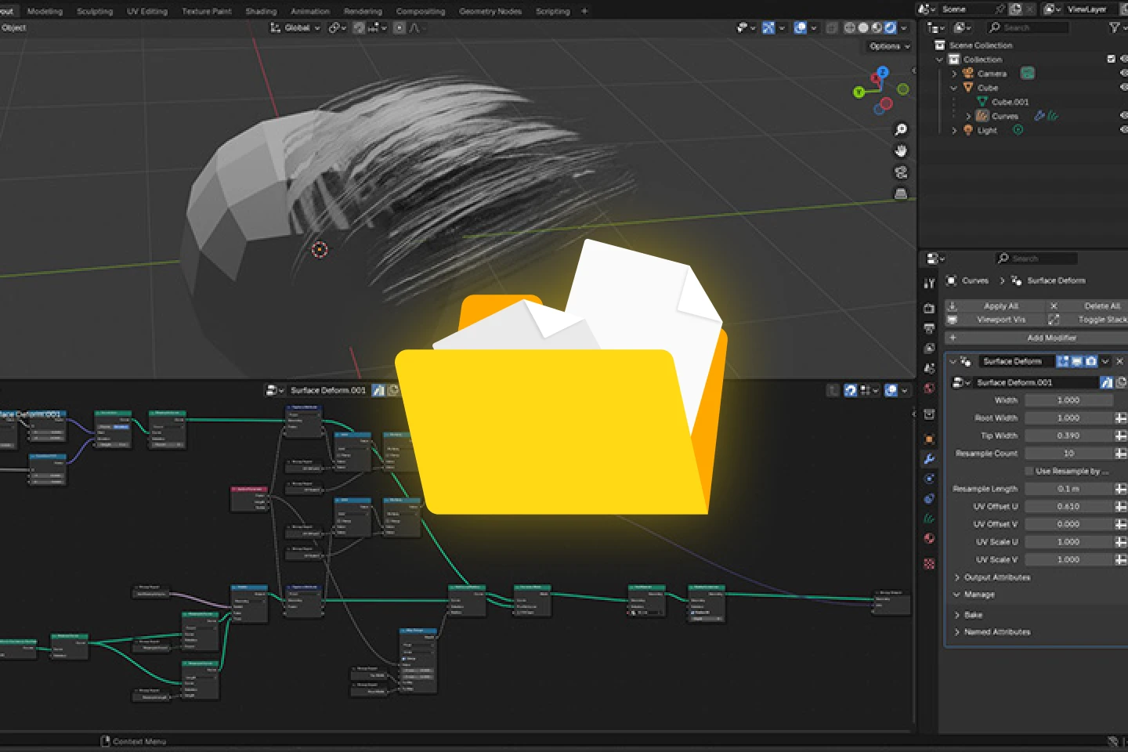Click the Tip Width value field
This screenshot has height=752, width=1128.
tap(1068, 436)
